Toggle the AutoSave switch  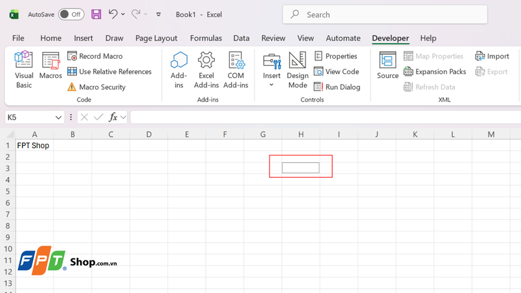pos(71,14)
